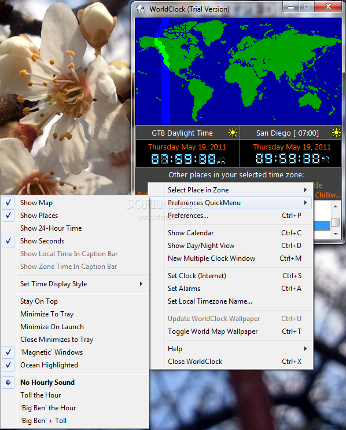Viewport: 346px width, 430px height.
Task: Close the WorldClock window
Action: 328,7
